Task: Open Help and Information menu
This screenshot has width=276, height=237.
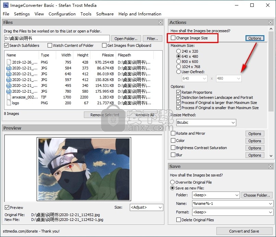Action: click(140, 14)
